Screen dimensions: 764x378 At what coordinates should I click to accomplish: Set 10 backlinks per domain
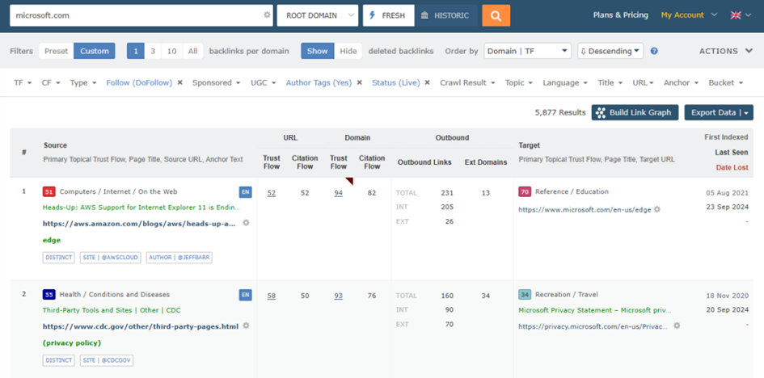[172, 51]
